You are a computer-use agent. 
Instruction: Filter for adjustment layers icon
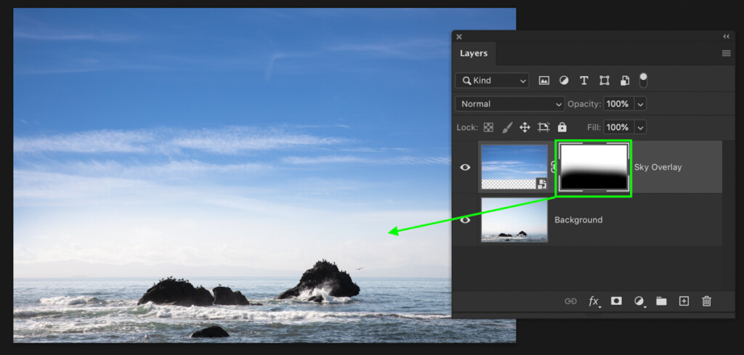tap(564, 81)
